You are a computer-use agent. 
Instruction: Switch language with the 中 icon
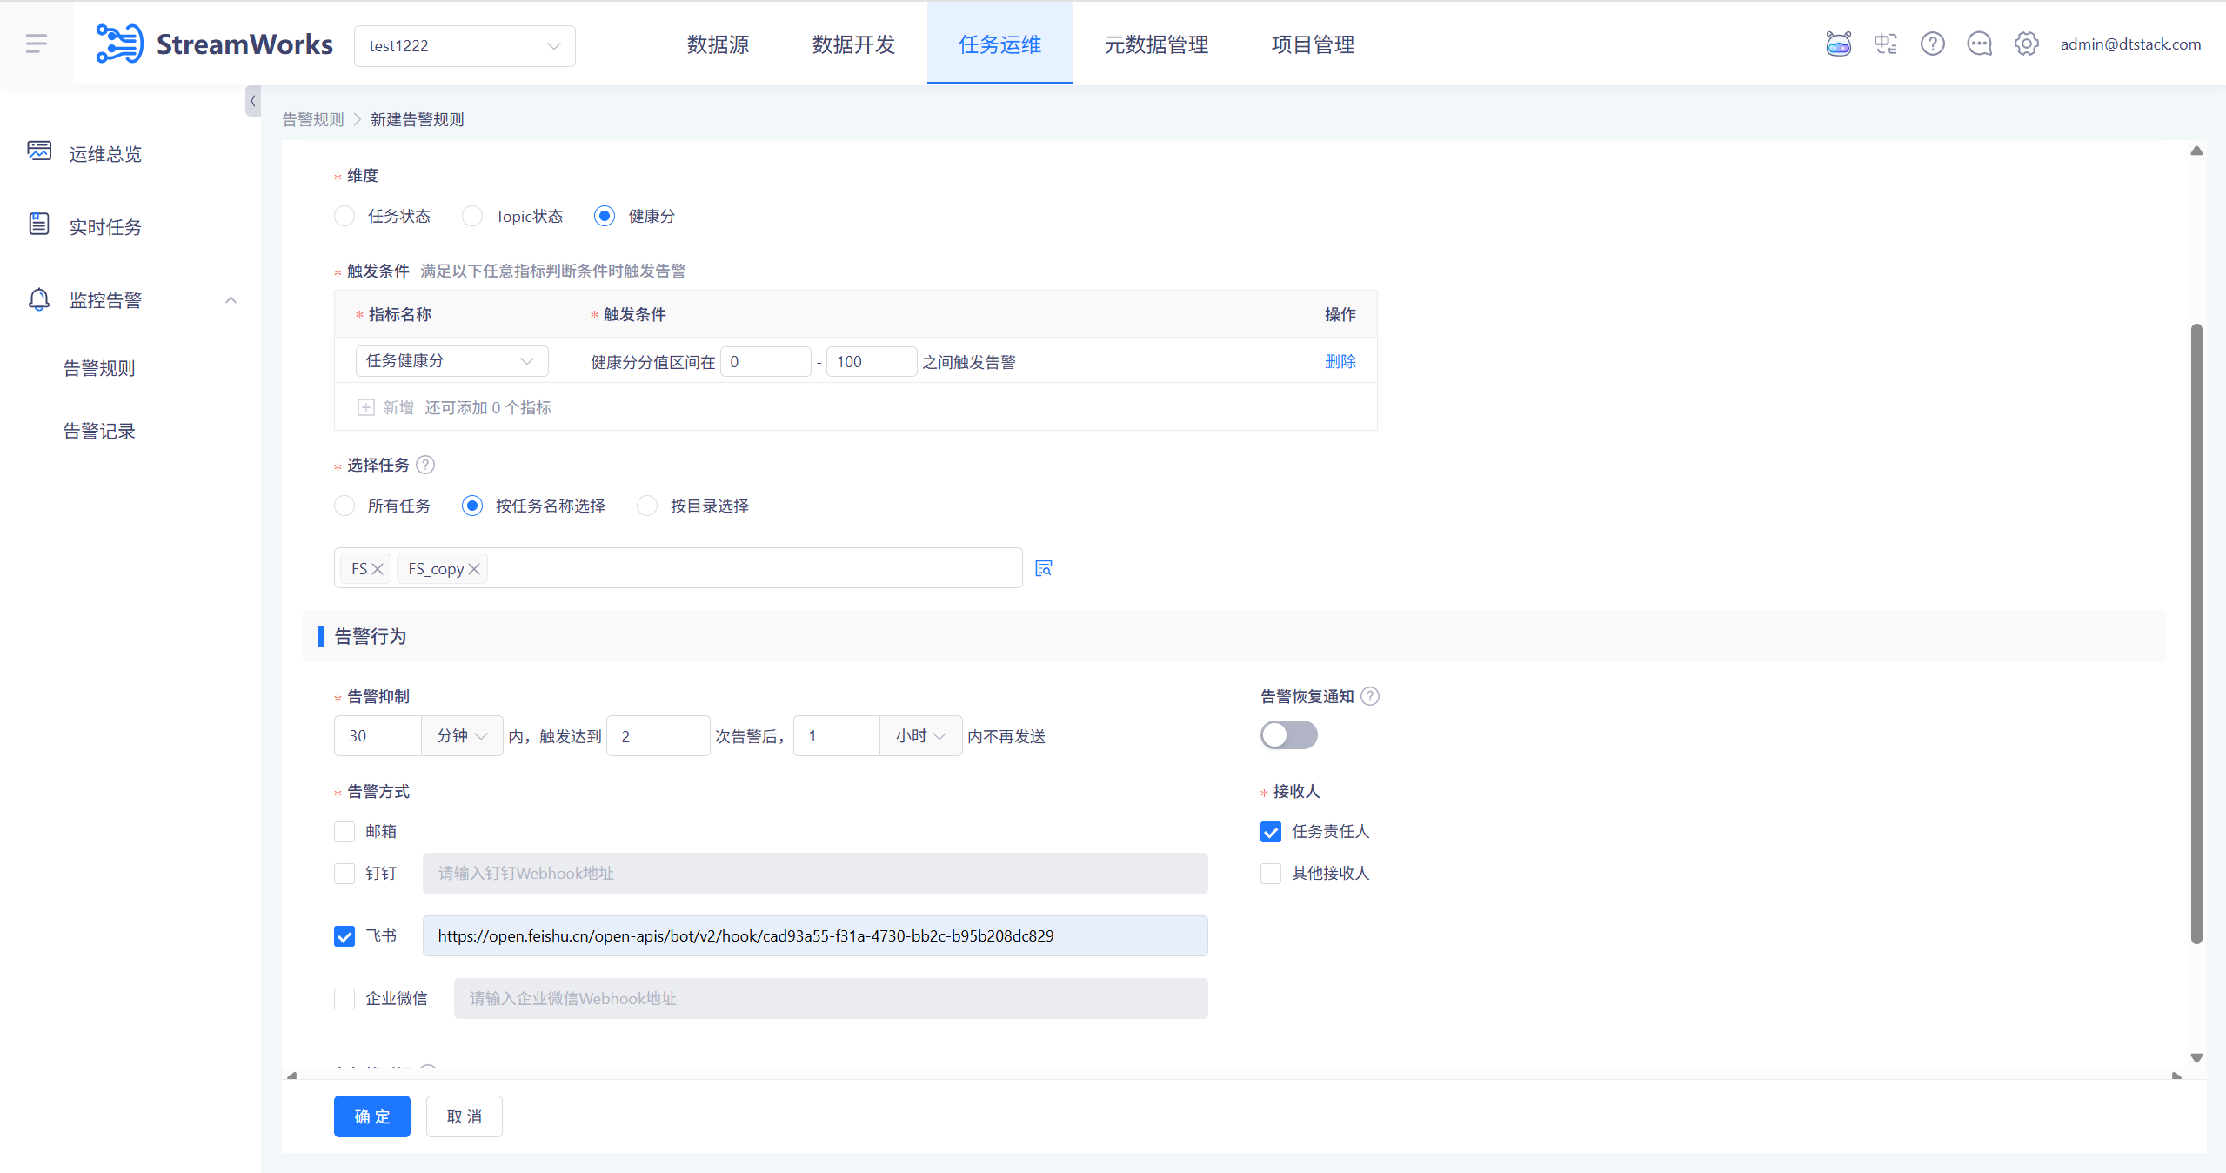(x=1885, y=44)
